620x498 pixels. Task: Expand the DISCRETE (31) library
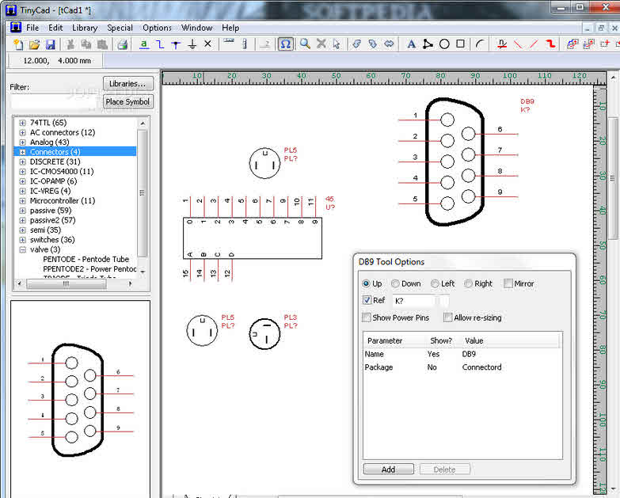pyautogui.click(x=22, y=162)
